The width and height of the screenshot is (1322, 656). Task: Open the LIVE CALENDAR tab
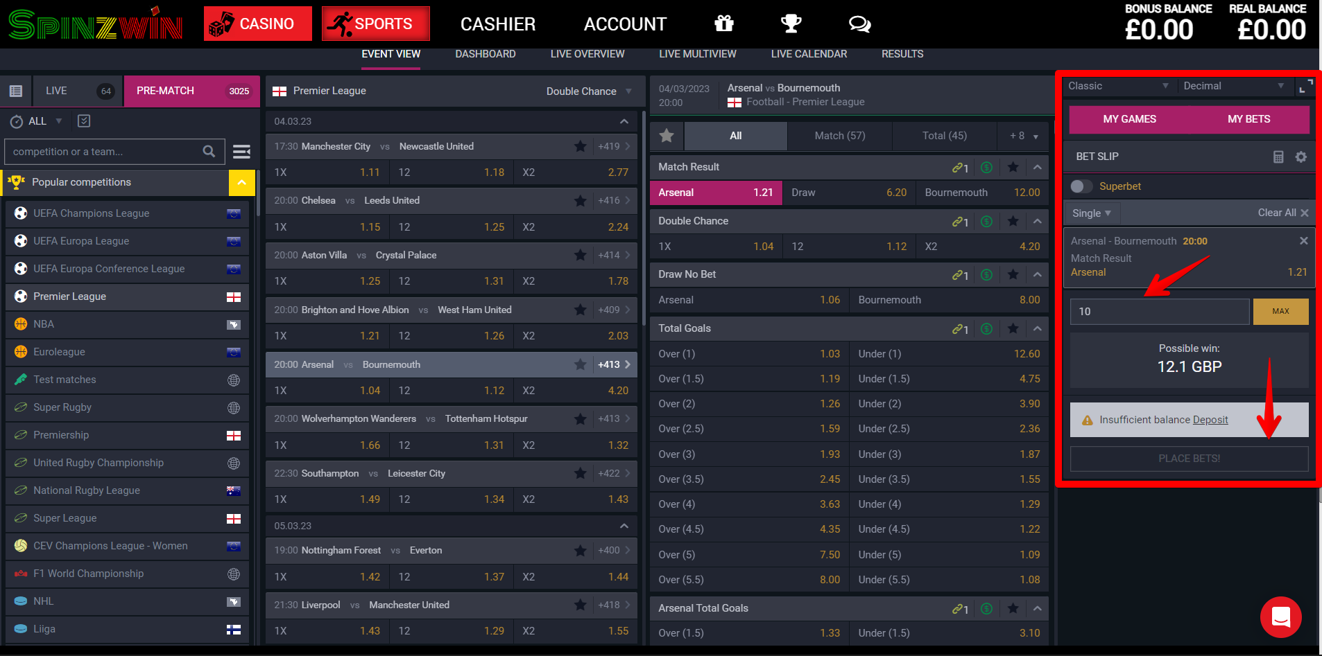pyautogui.click(x=809, y=54)
